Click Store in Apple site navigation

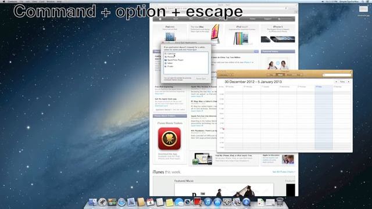pos(176,19)
